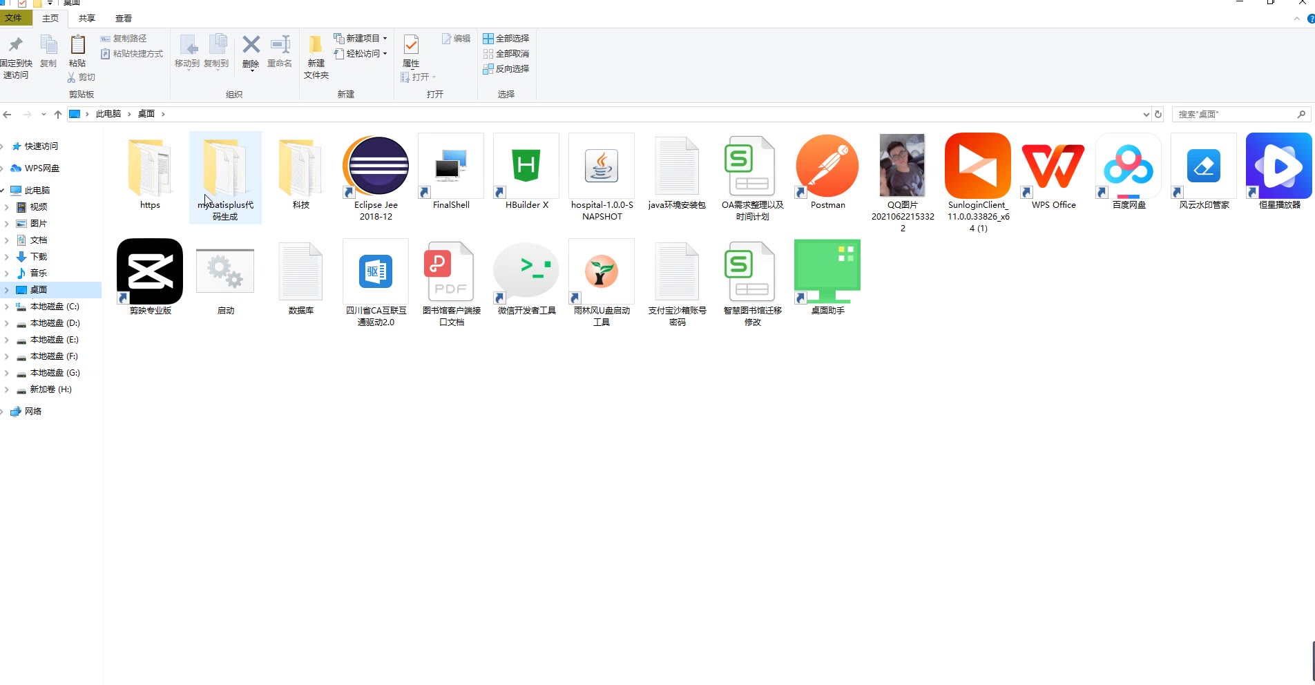Click the 重命名 rename button

(x=280, y=52)
